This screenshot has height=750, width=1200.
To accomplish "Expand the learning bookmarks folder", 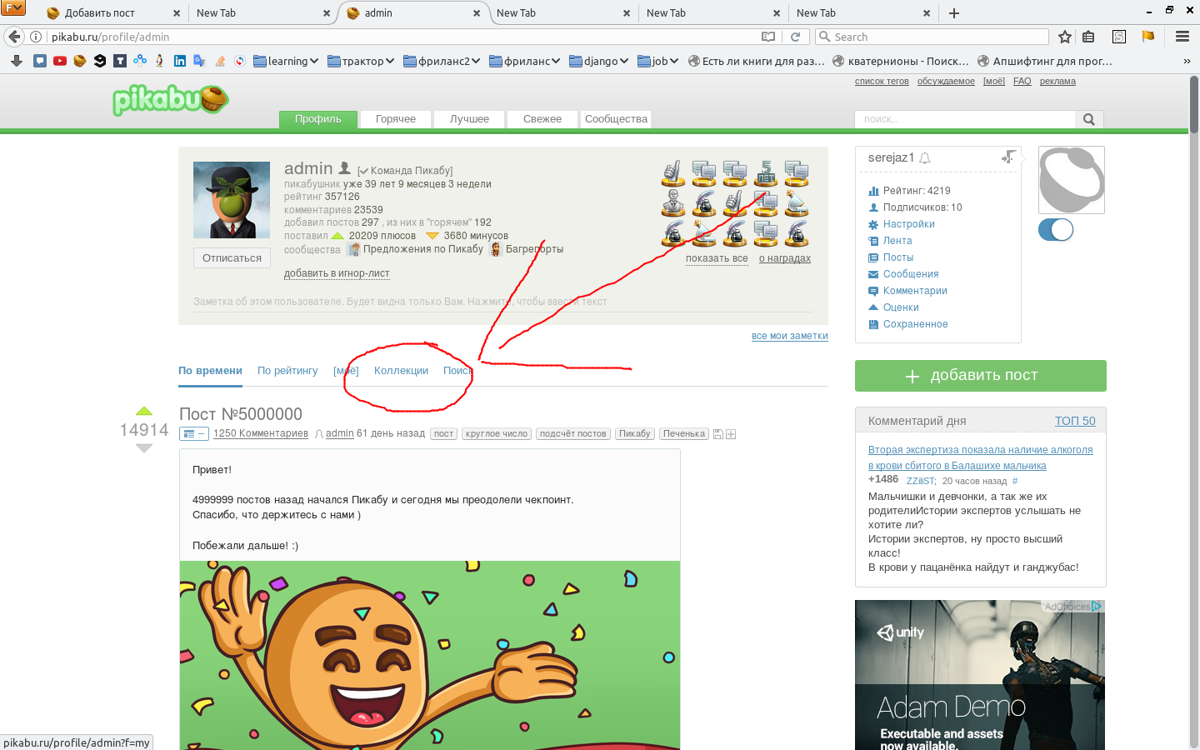I will [286, 61].
